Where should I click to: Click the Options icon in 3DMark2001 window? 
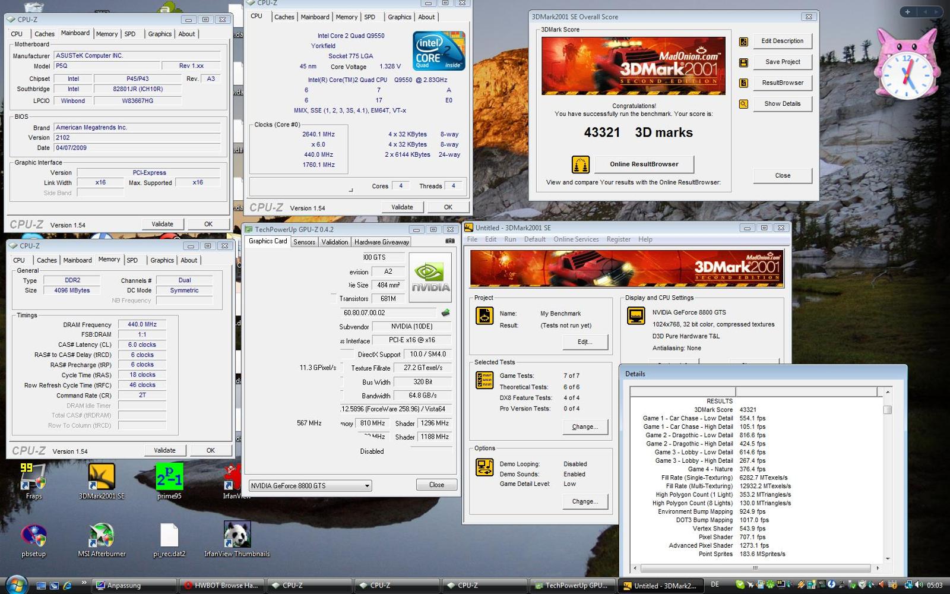tap(484, 467)
